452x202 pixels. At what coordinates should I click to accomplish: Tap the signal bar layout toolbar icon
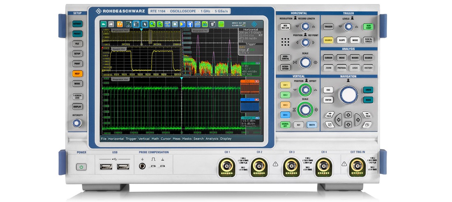click(129, 24)
